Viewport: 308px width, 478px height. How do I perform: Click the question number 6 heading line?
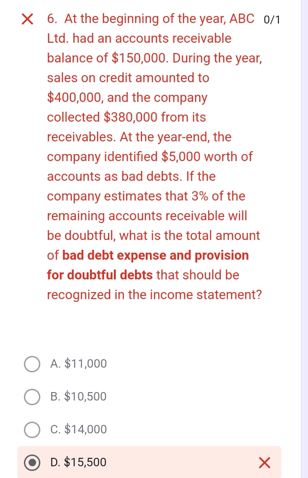(150, 19)
